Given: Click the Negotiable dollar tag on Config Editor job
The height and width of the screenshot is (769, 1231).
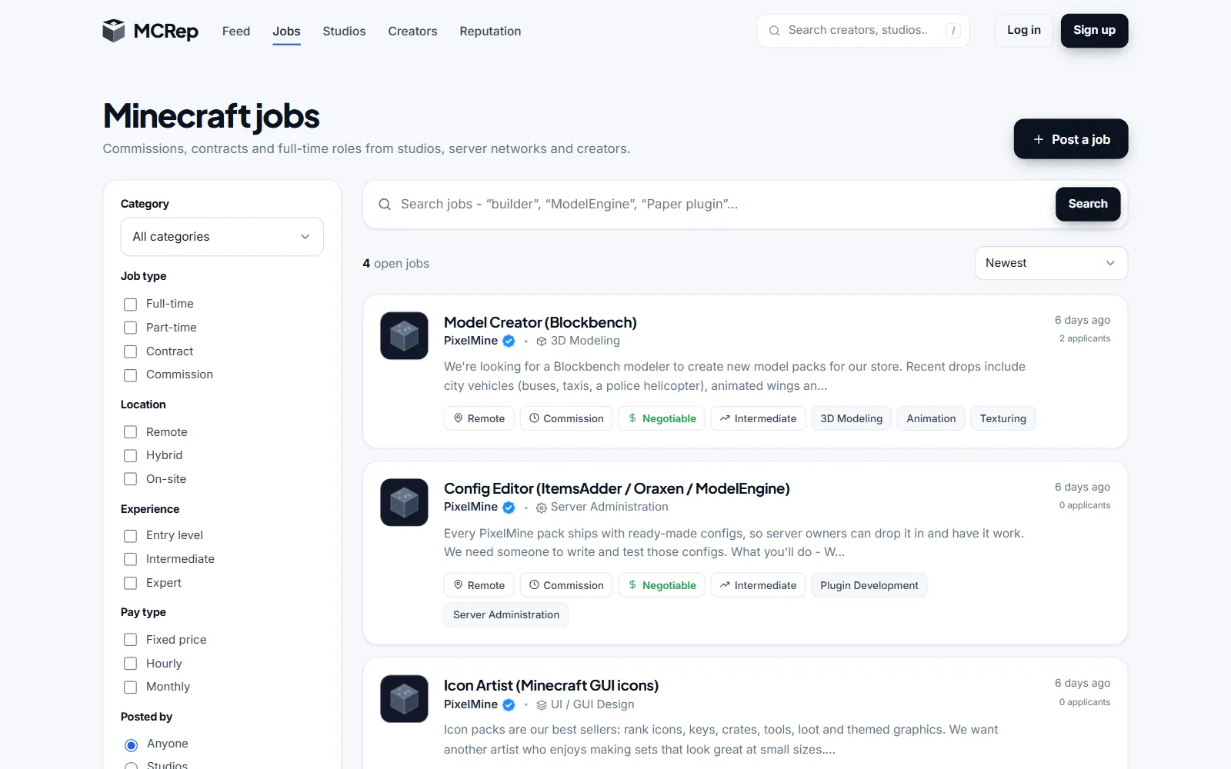Looking at the screenshot, I should (662, 585).
